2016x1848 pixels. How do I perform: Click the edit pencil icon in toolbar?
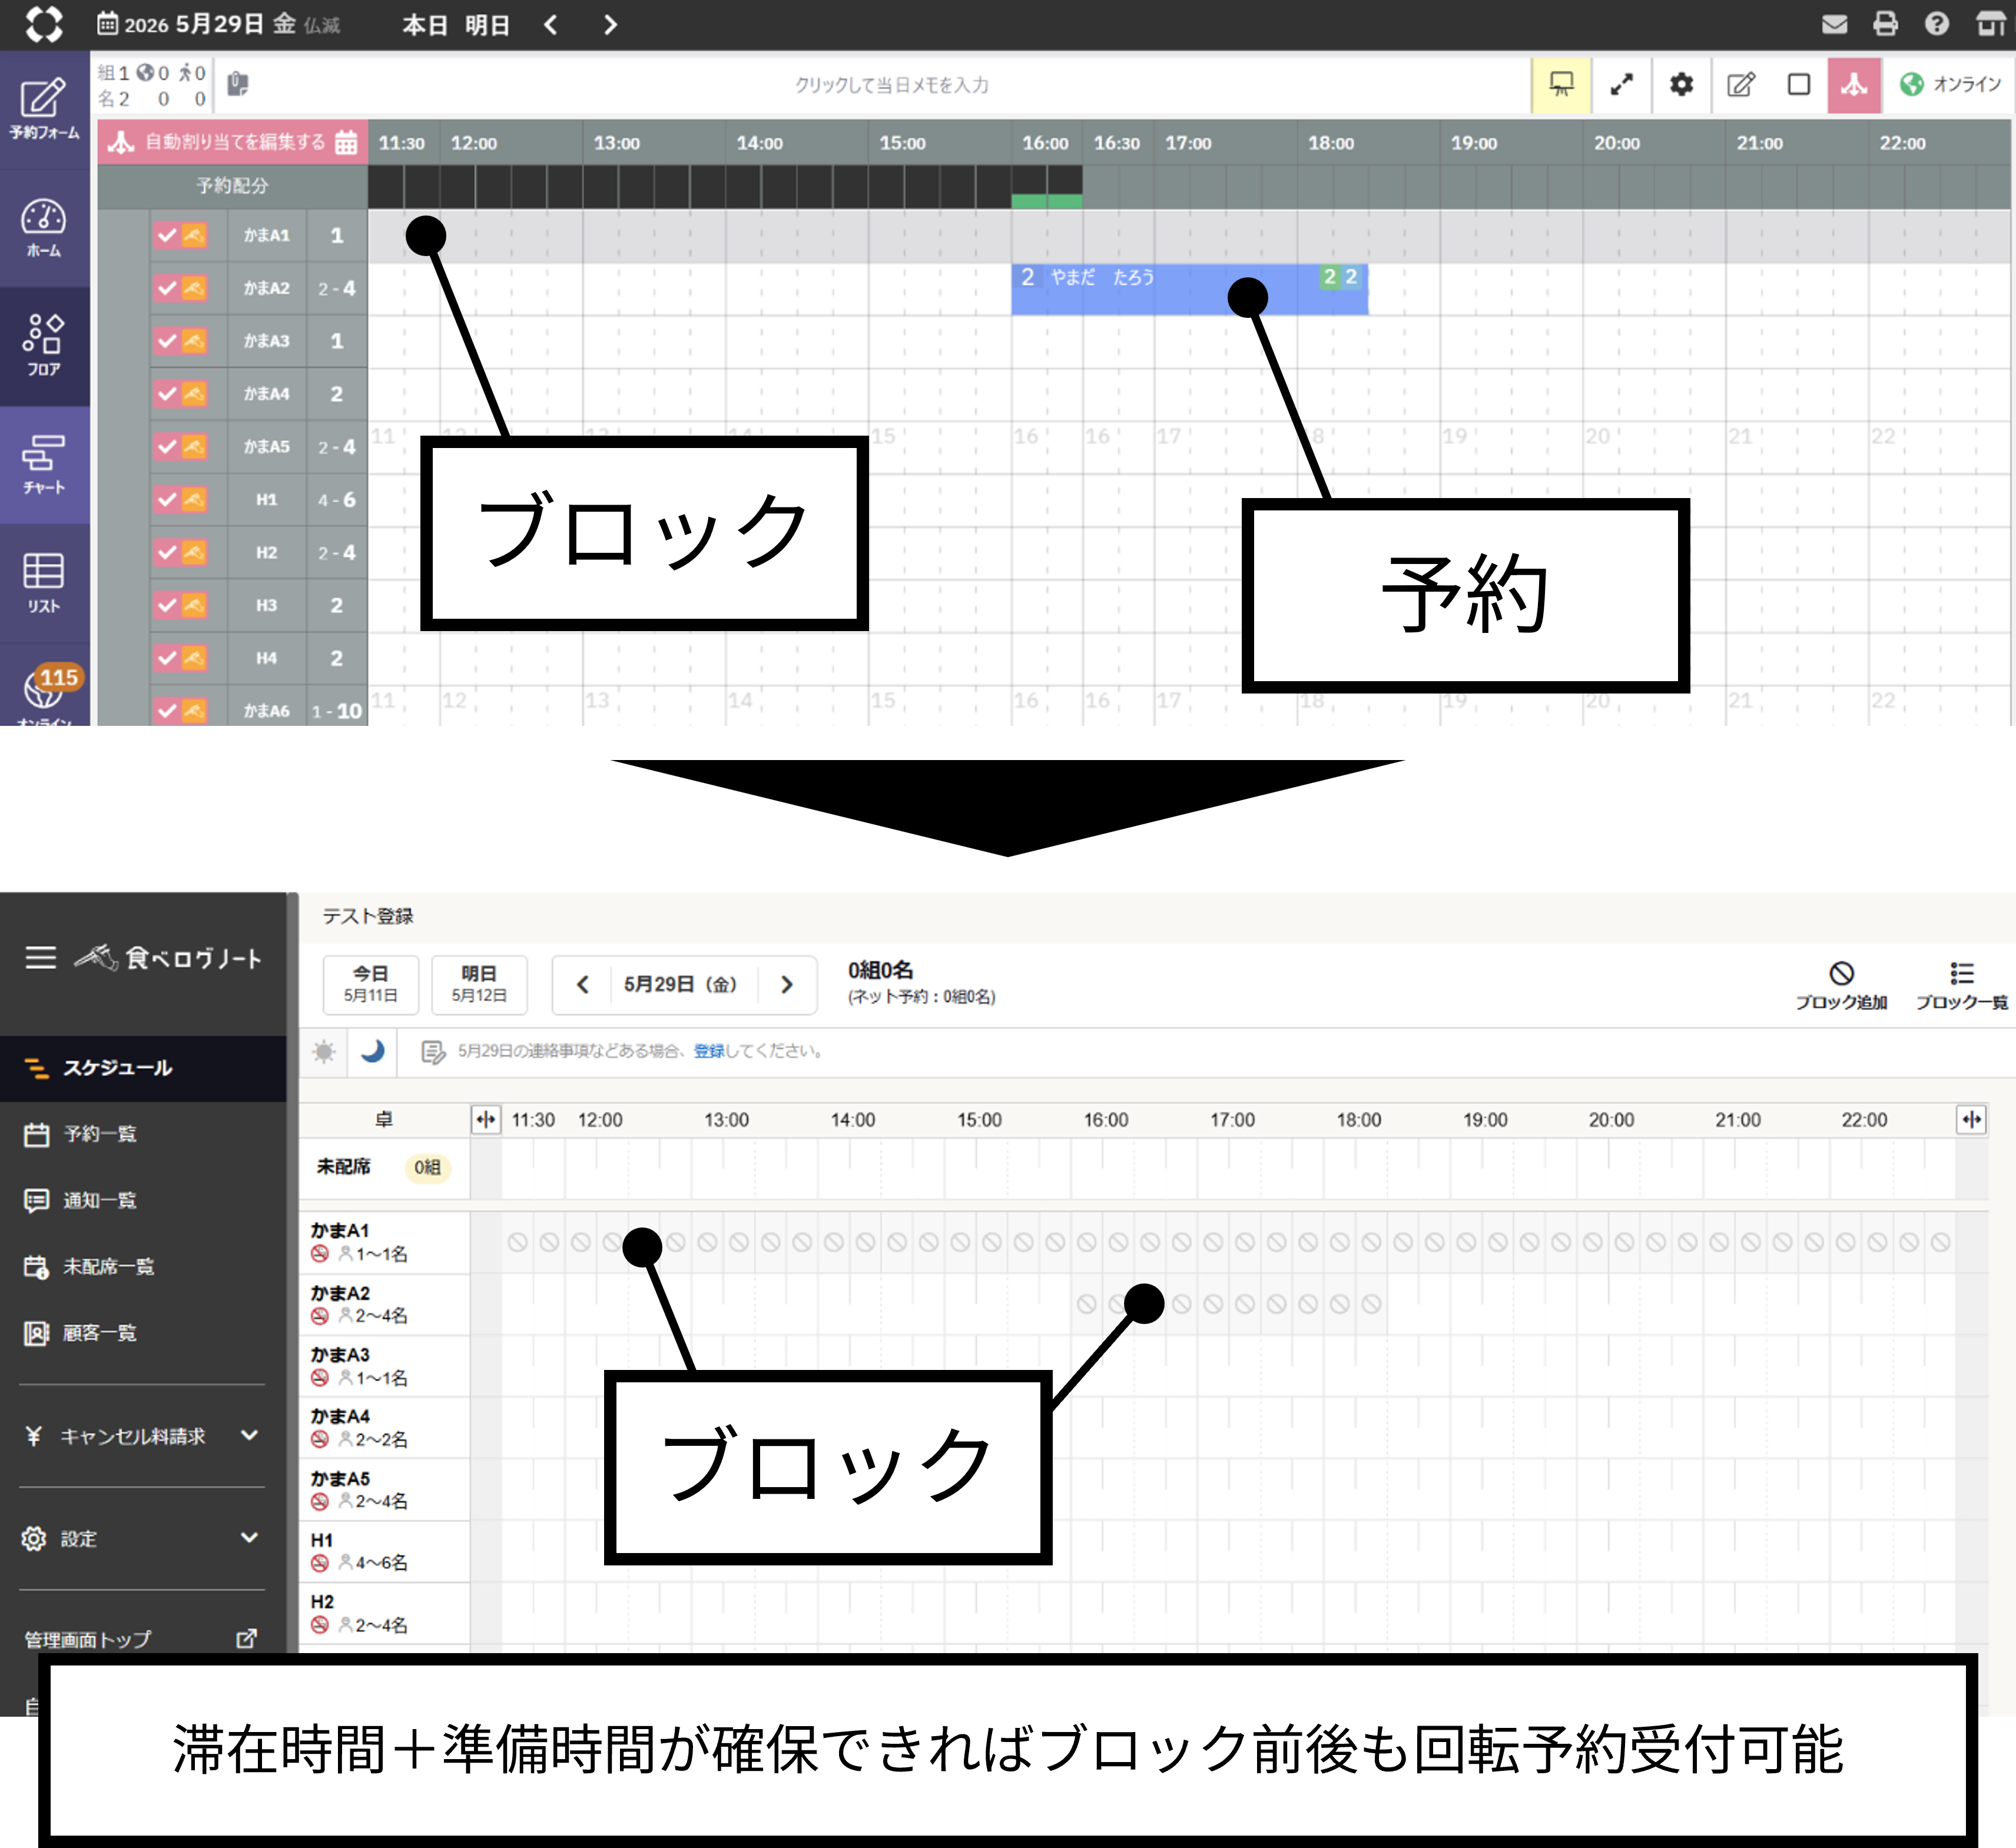click(x=1741, y=84)
